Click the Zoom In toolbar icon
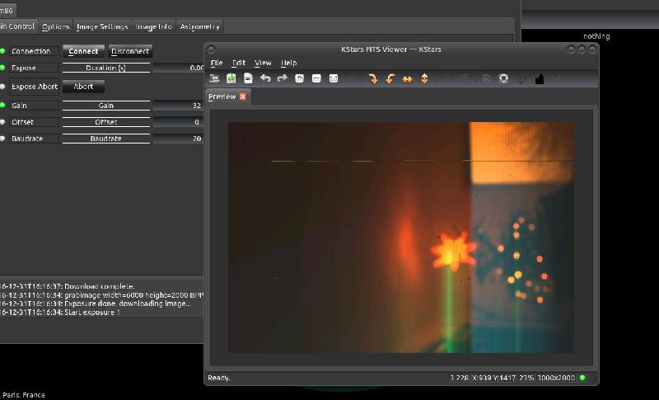 299,78
